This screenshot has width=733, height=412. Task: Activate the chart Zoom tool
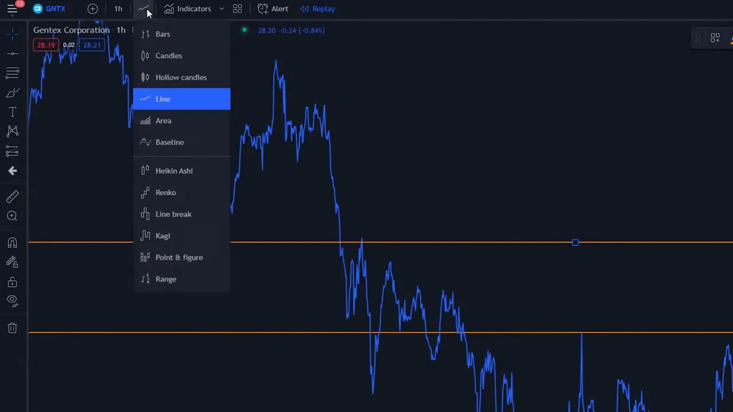(x=12, y=216)
